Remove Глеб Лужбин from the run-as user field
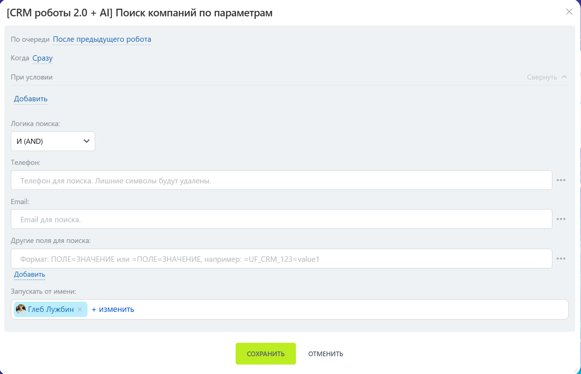This screenshot has width=581, height=374. tap(80, 309)
